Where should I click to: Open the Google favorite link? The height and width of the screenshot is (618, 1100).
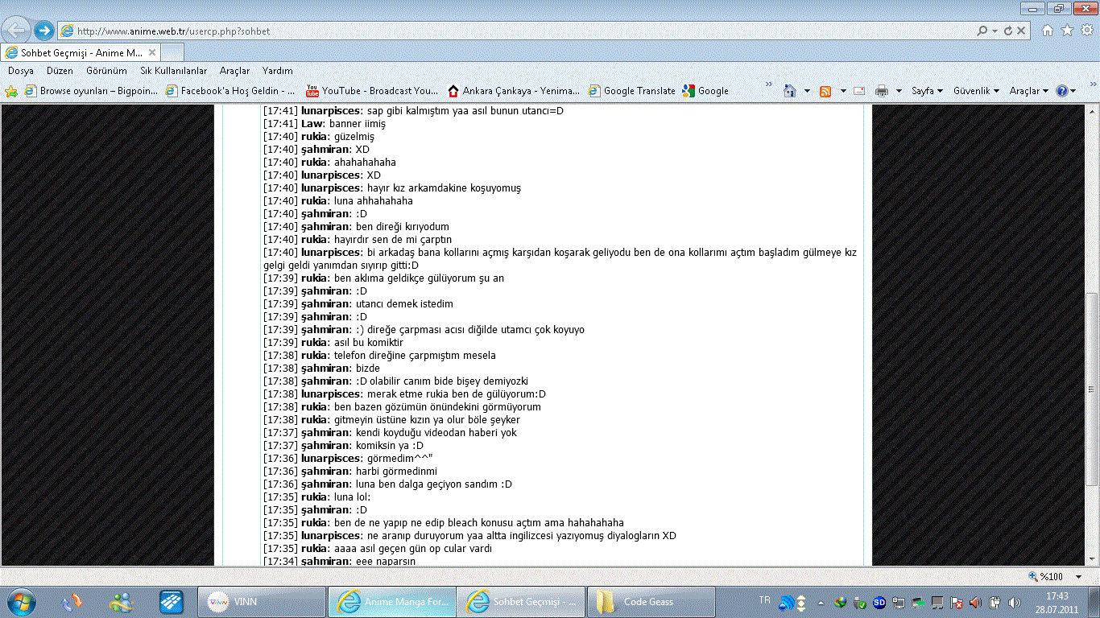tap(705, 91)
